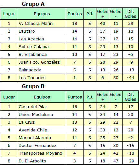
Task: Click the Dif. Goles header in Grupo B
Action: [130, 97]
